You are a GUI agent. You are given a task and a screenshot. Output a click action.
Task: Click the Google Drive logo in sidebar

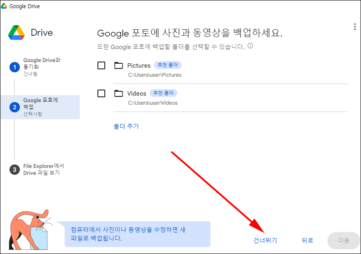click(x=16, y=33)
